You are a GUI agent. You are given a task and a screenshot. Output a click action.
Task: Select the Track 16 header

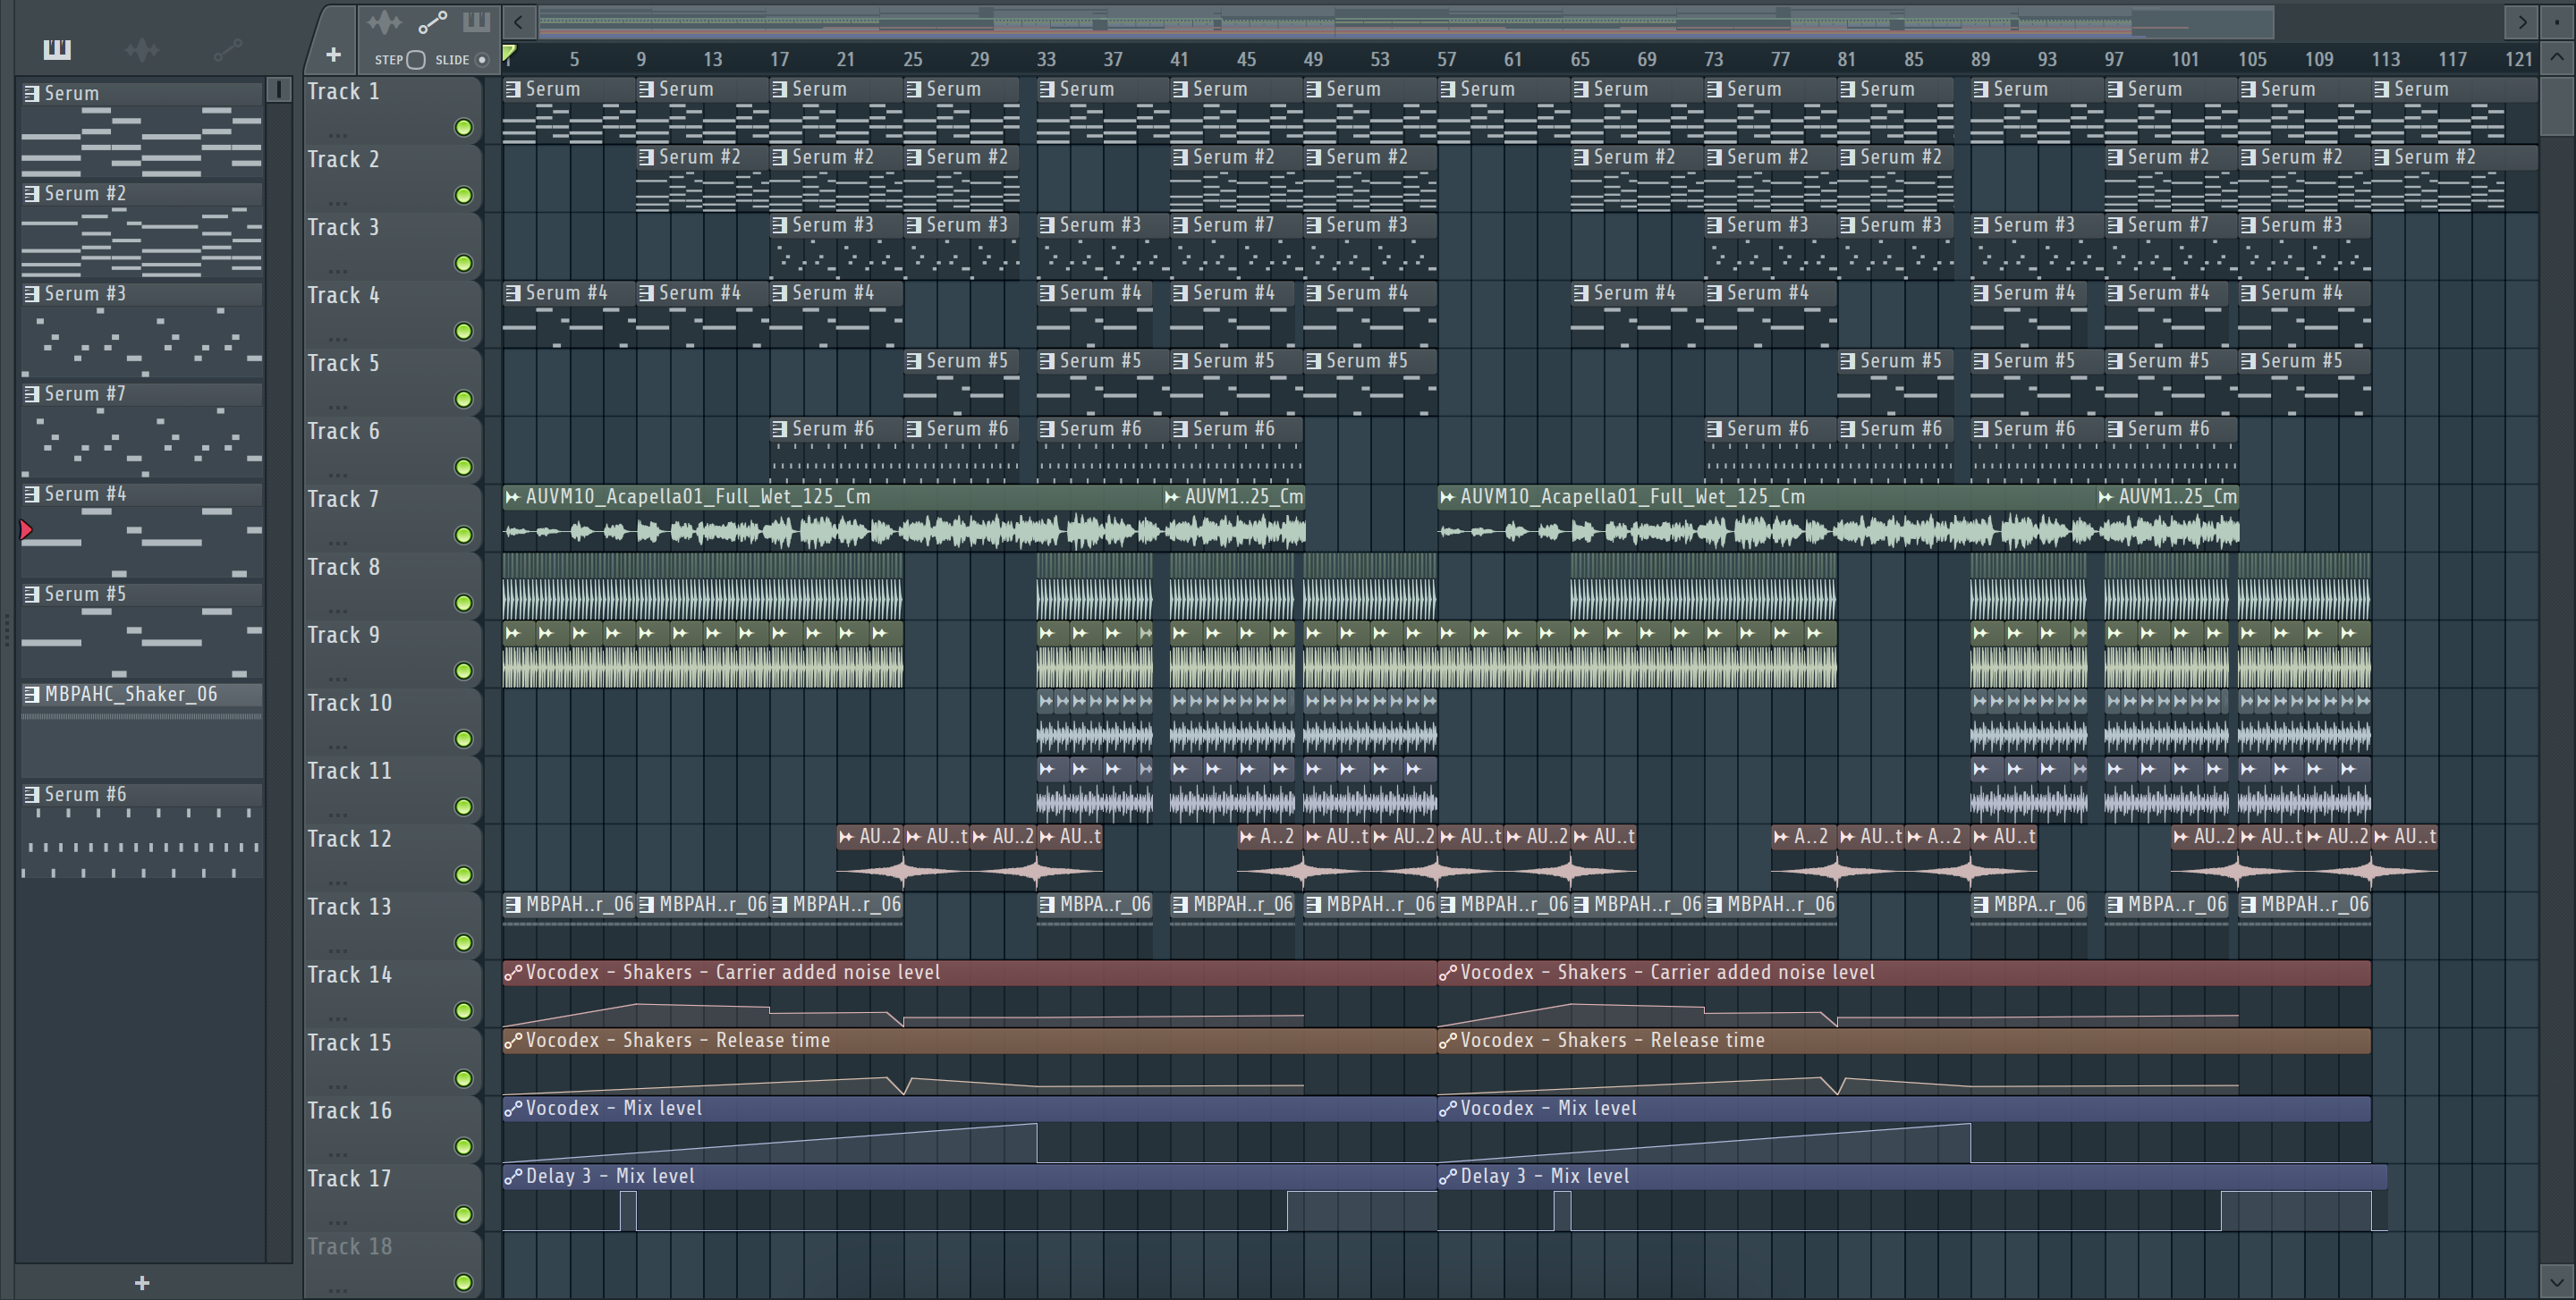coord(392,1128)
